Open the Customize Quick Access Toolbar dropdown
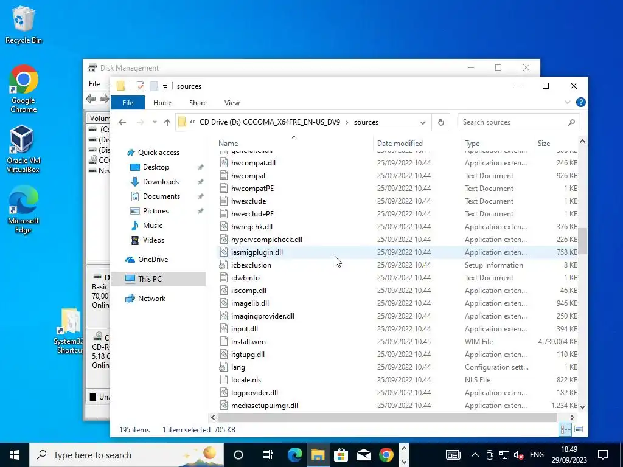This screenshot has width=623, height=467. click(x=165, y=86)
